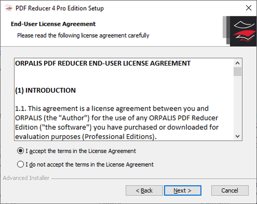257x204 pixels.
Task: Select I do not accept the terms option
Action: tap(21, 164)
